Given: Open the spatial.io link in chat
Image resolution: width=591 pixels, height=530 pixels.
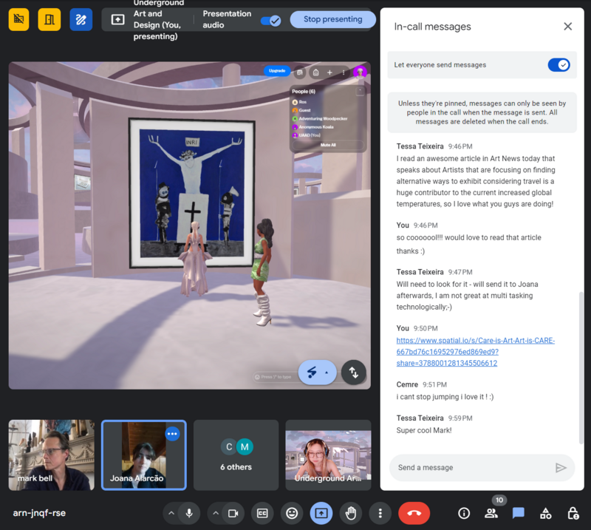Looking at the screenshot, I should tap(475, 352).
